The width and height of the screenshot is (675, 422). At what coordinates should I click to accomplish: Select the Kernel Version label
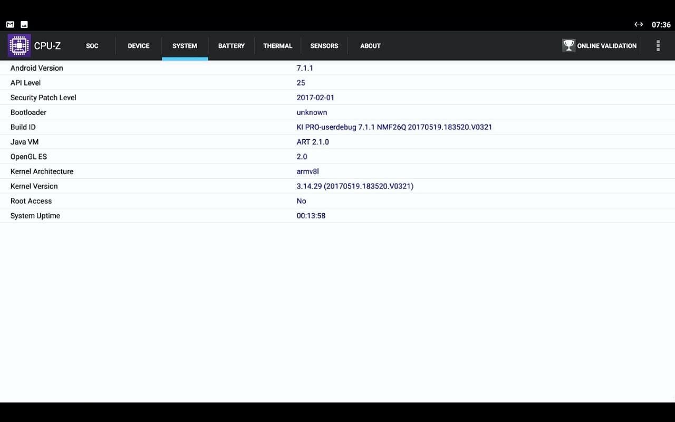coord(34,186)
